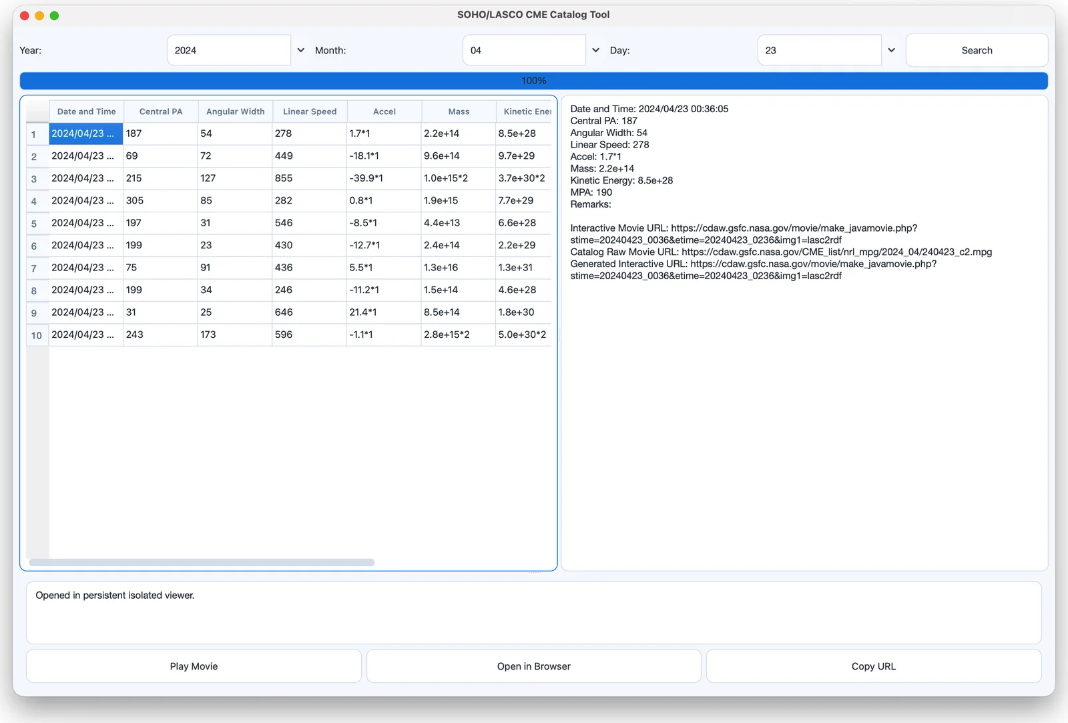Click the table's horizontal scrollbar

[202, 562]
